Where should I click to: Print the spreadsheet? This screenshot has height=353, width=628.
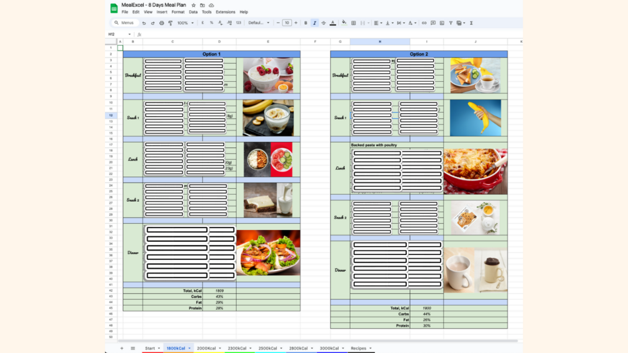coord(161,23)
